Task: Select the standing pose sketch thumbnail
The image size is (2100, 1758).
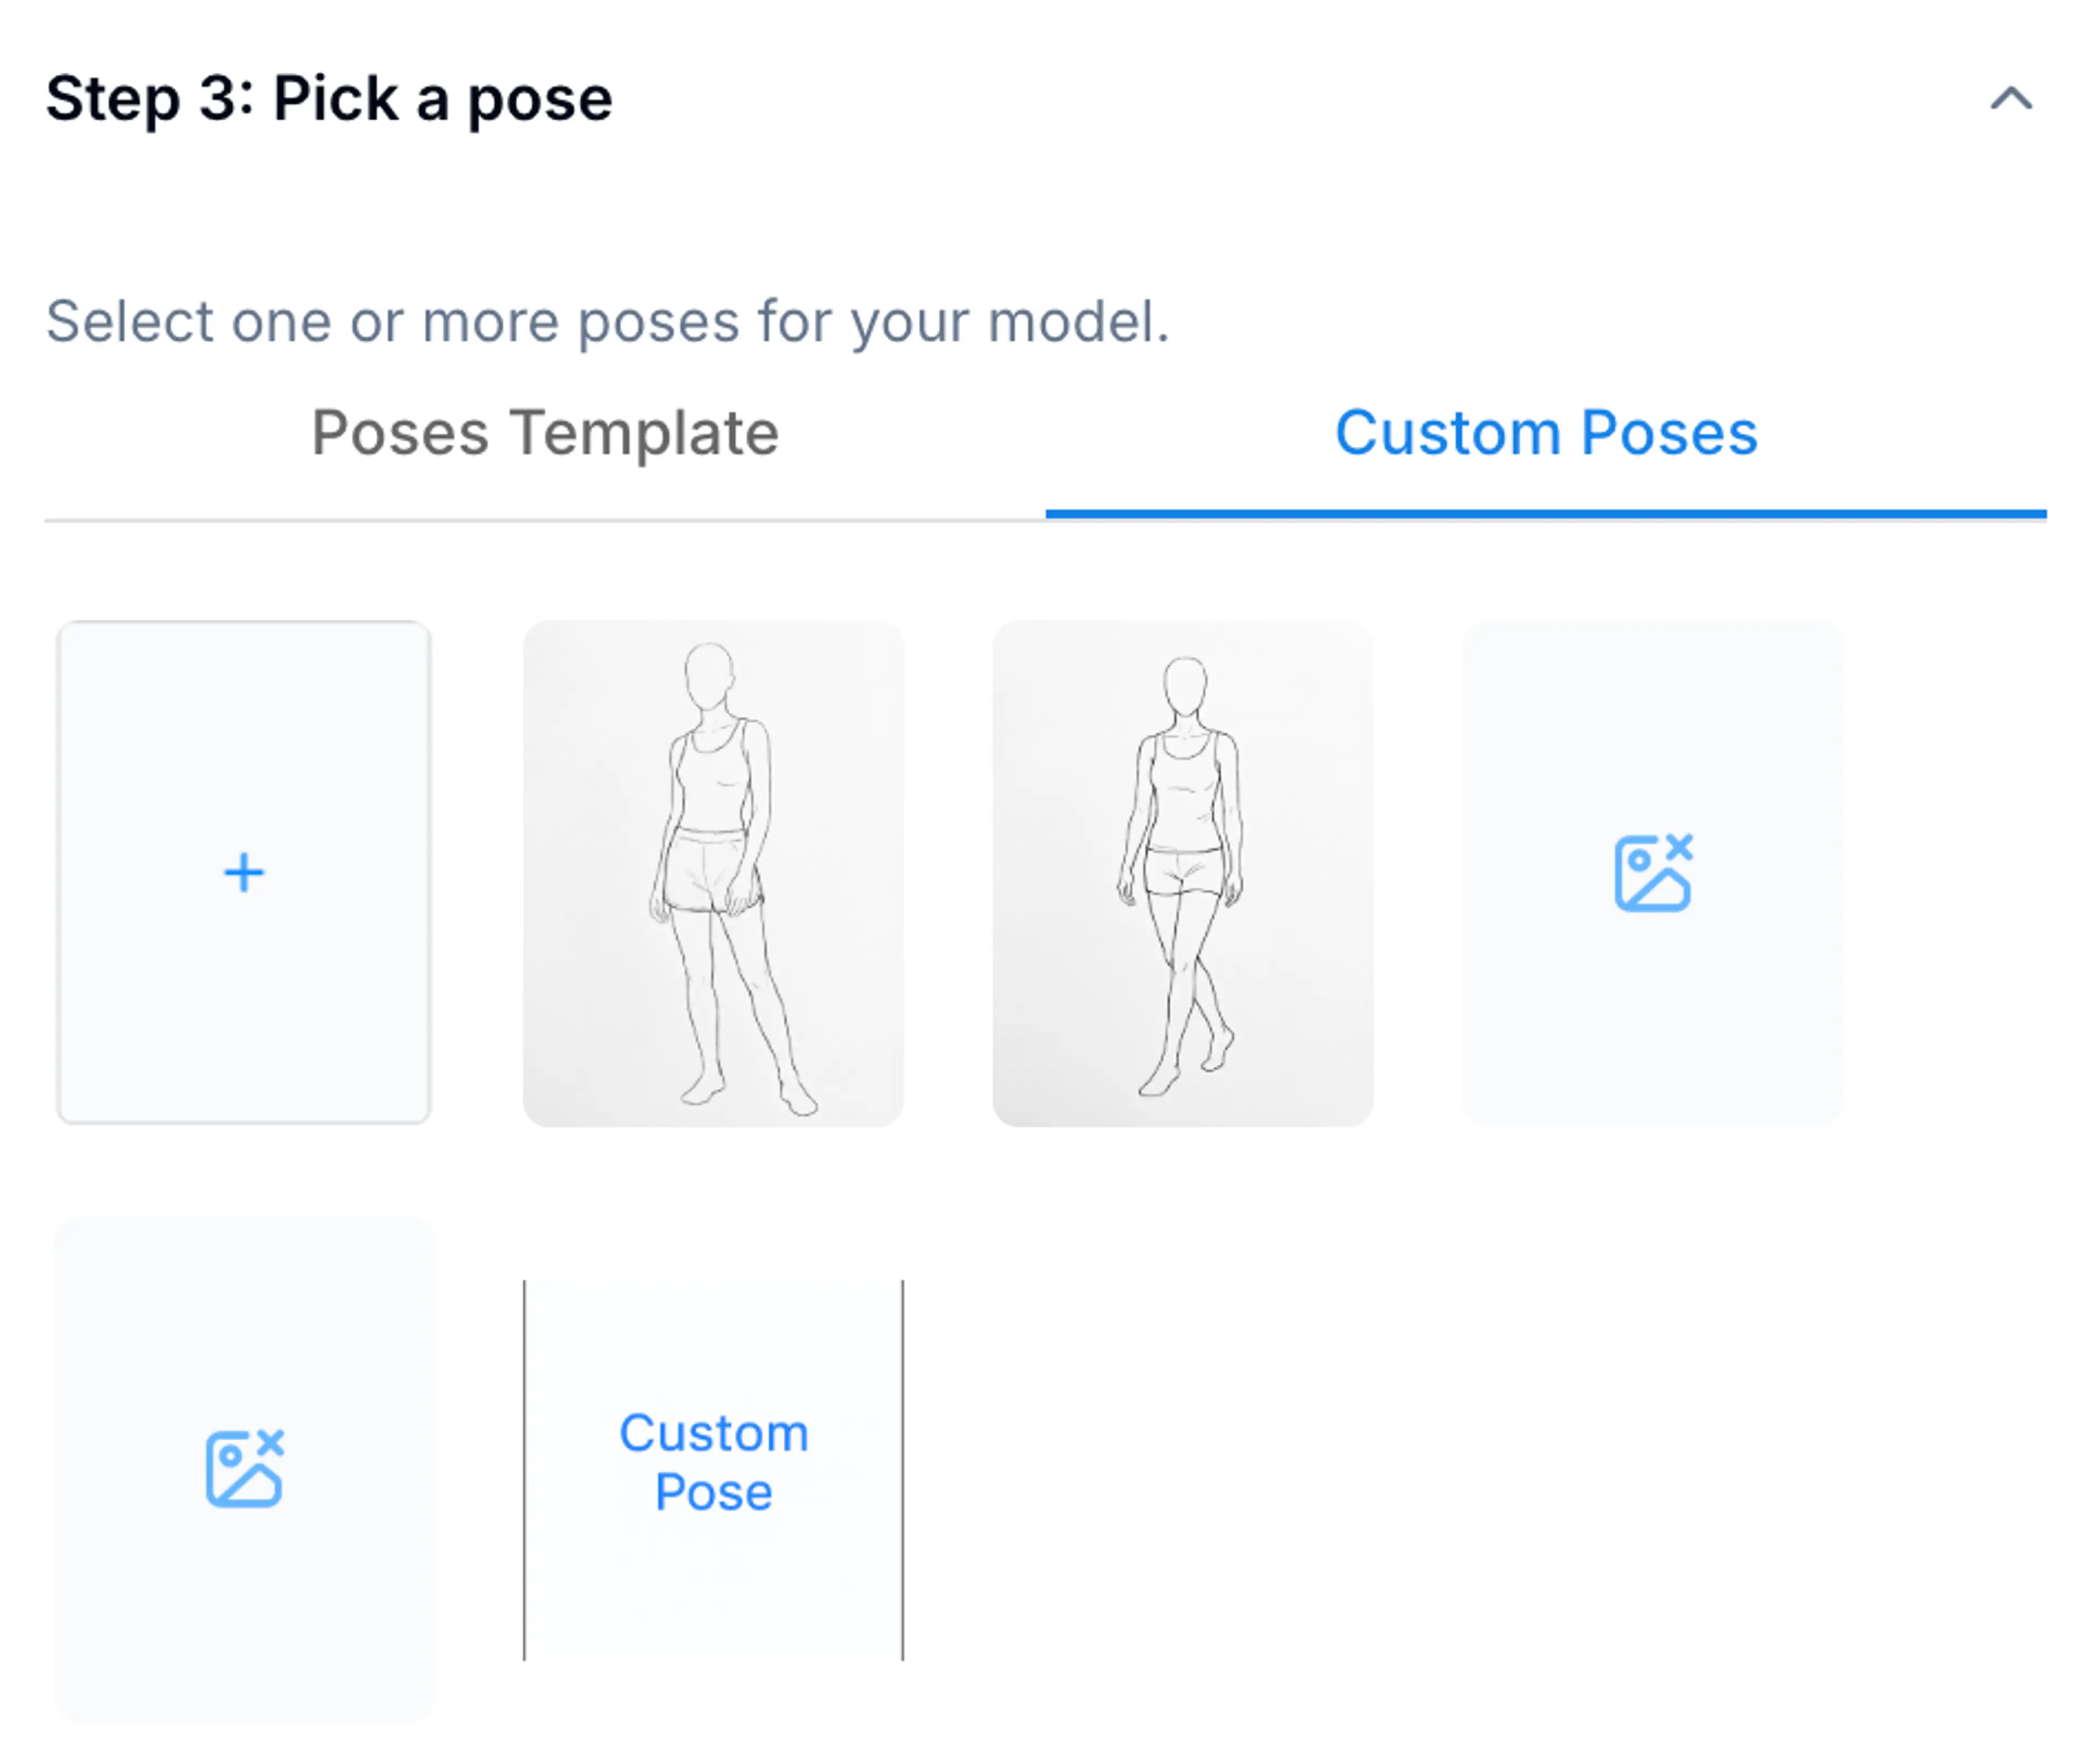Action: [713, 872]
